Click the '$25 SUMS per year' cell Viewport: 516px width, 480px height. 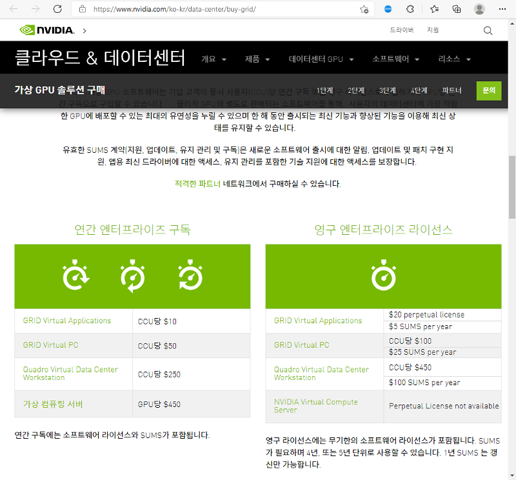pos(442,352)
